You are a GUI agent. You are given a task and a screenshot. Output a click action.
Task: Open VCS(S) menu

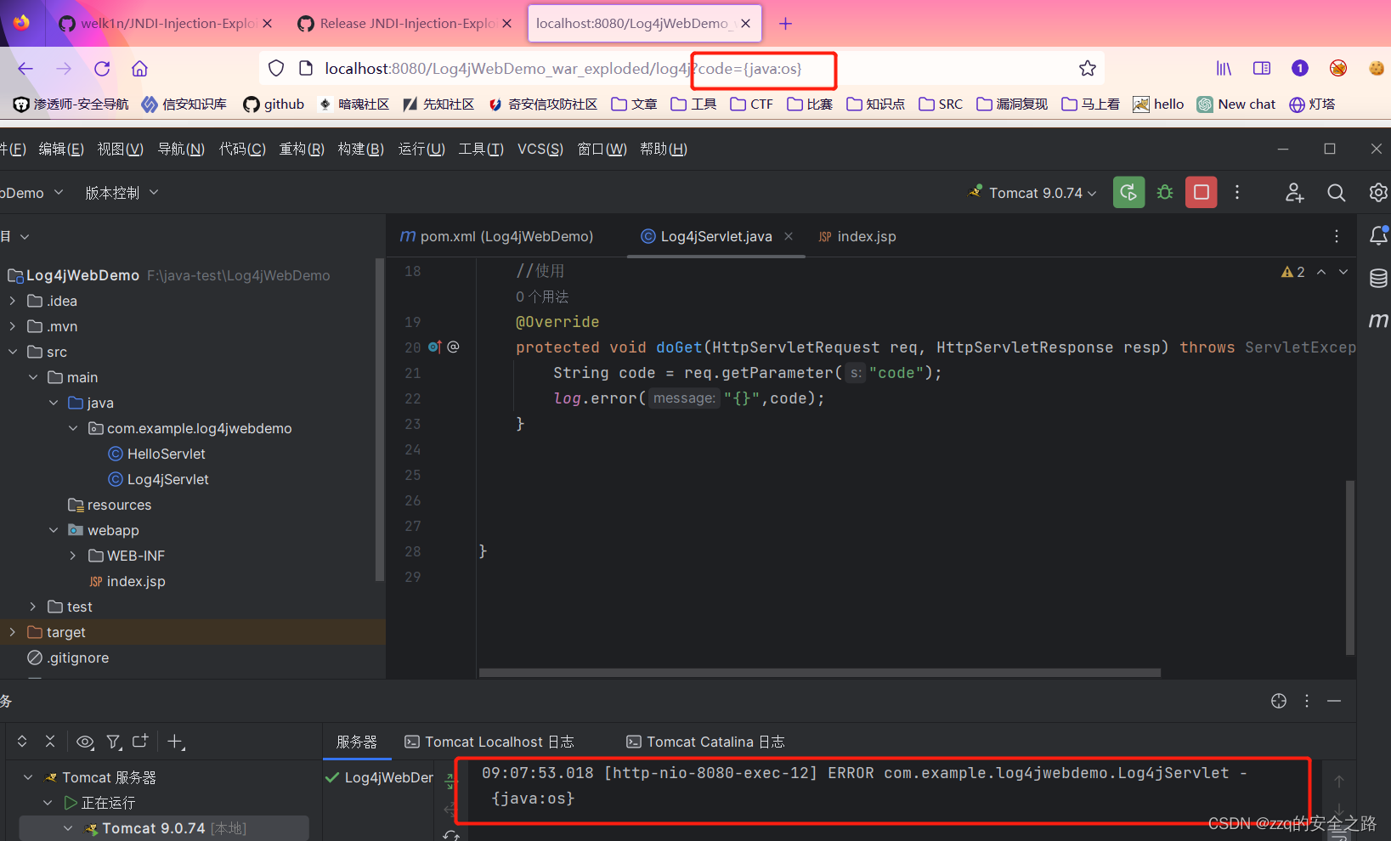click(x=540, y=149)
